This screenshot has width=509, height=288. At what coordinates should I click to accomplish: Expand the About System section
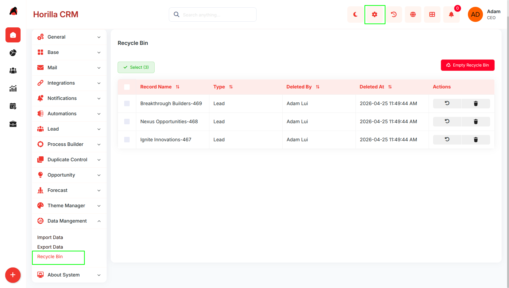point(69,275)
